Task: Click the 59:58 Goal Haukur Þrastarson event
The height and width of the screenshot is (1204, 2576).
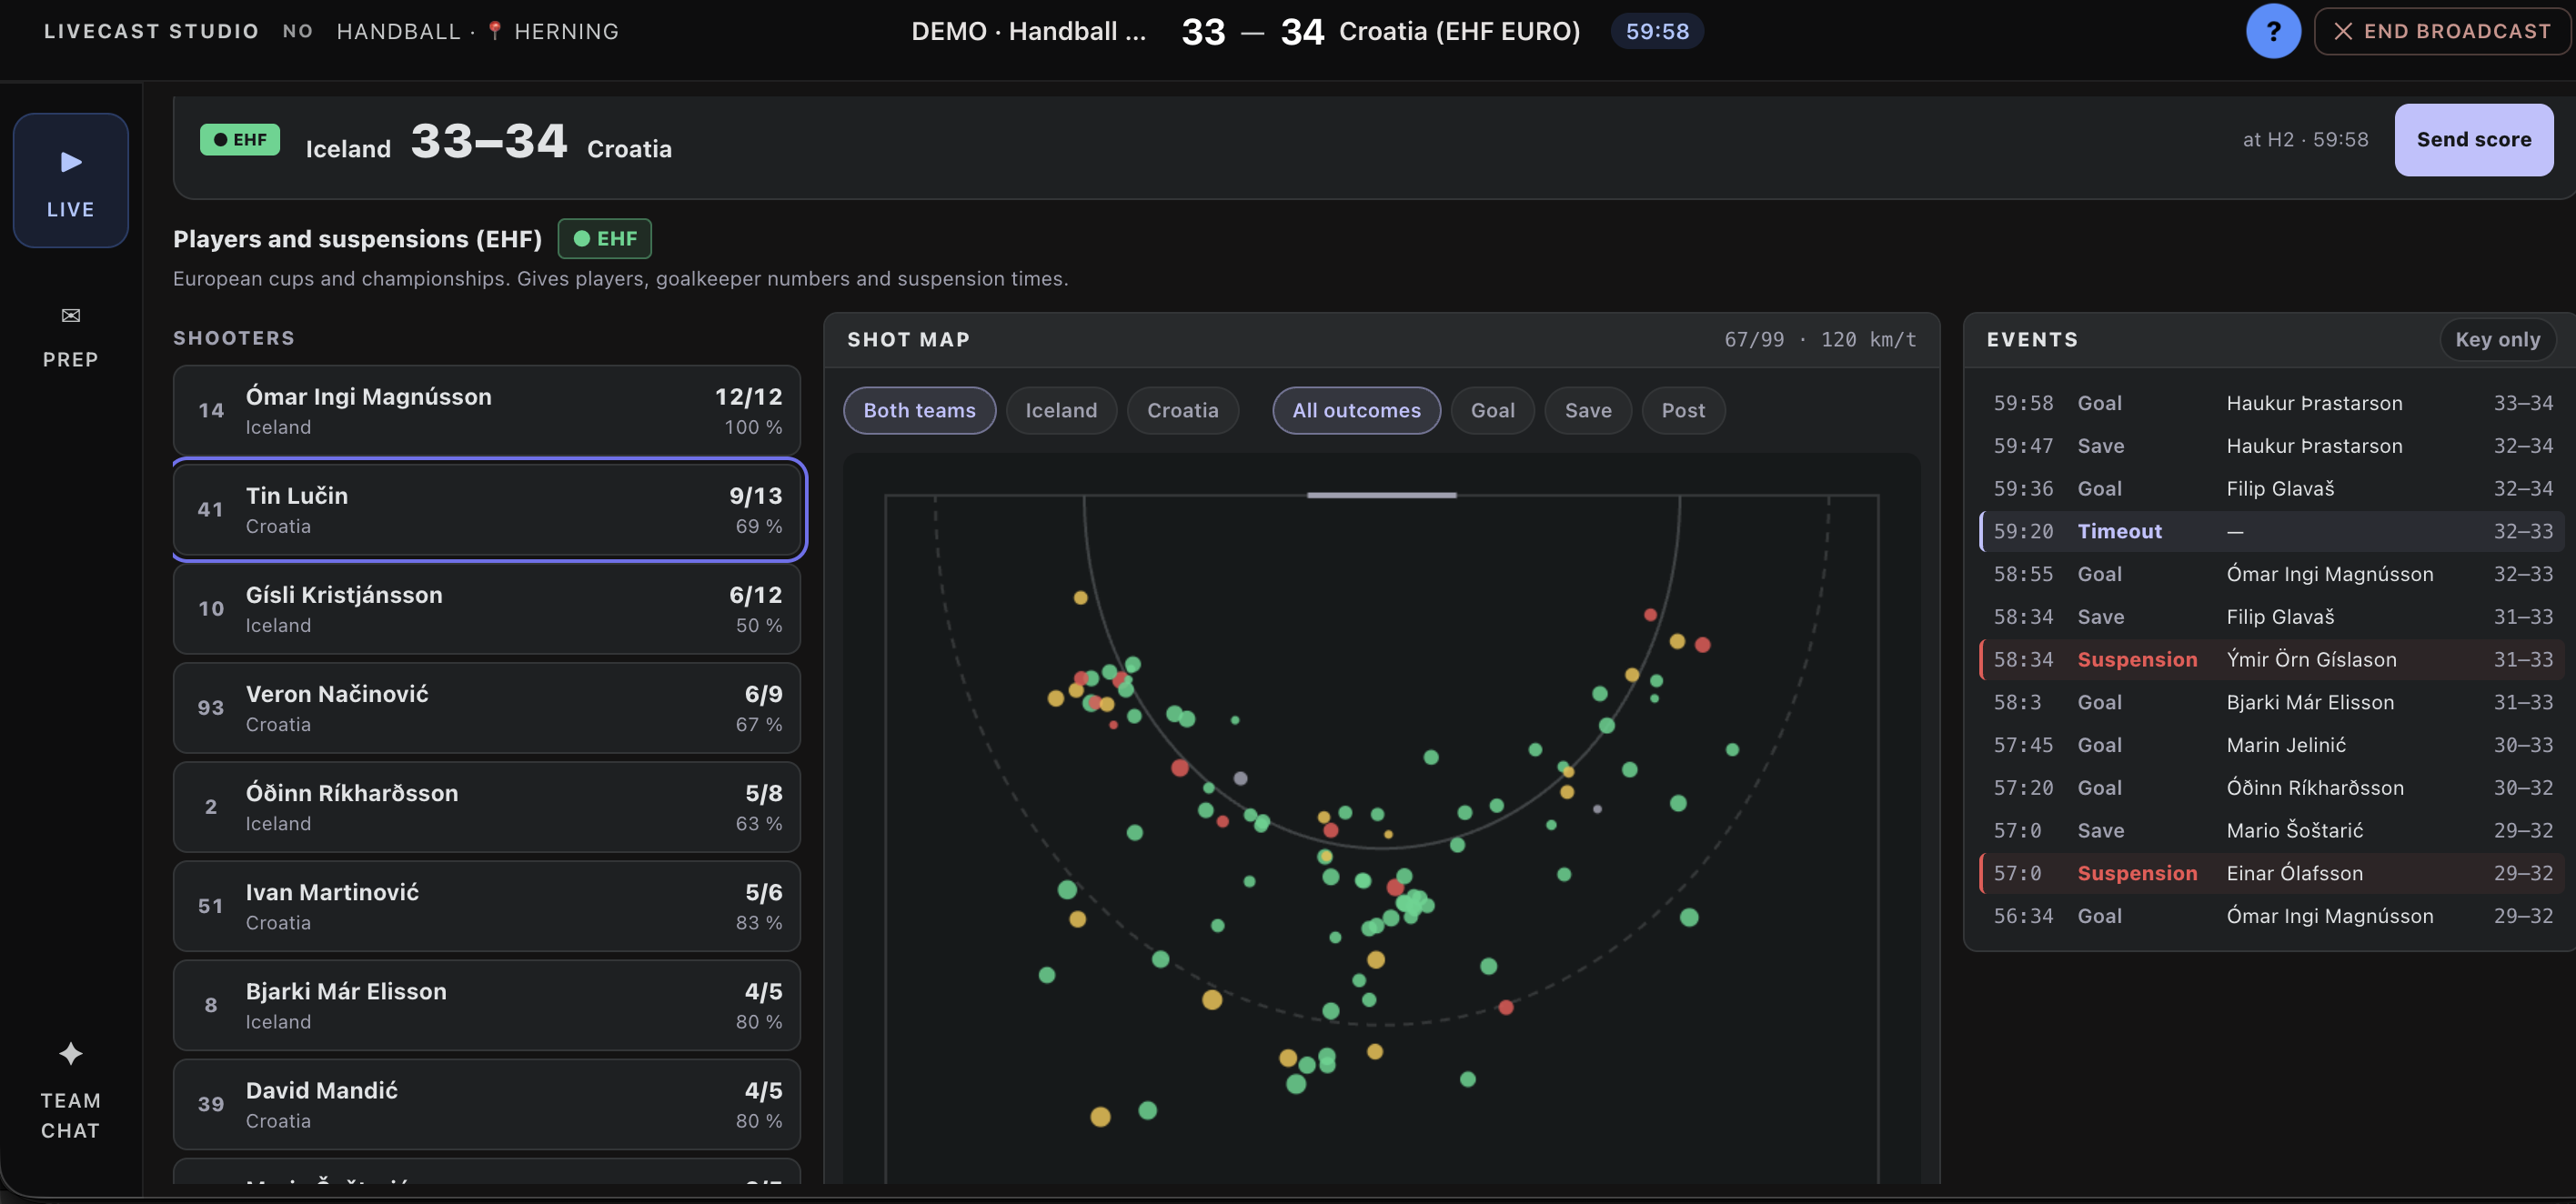Action: (x=2273, y=403)
